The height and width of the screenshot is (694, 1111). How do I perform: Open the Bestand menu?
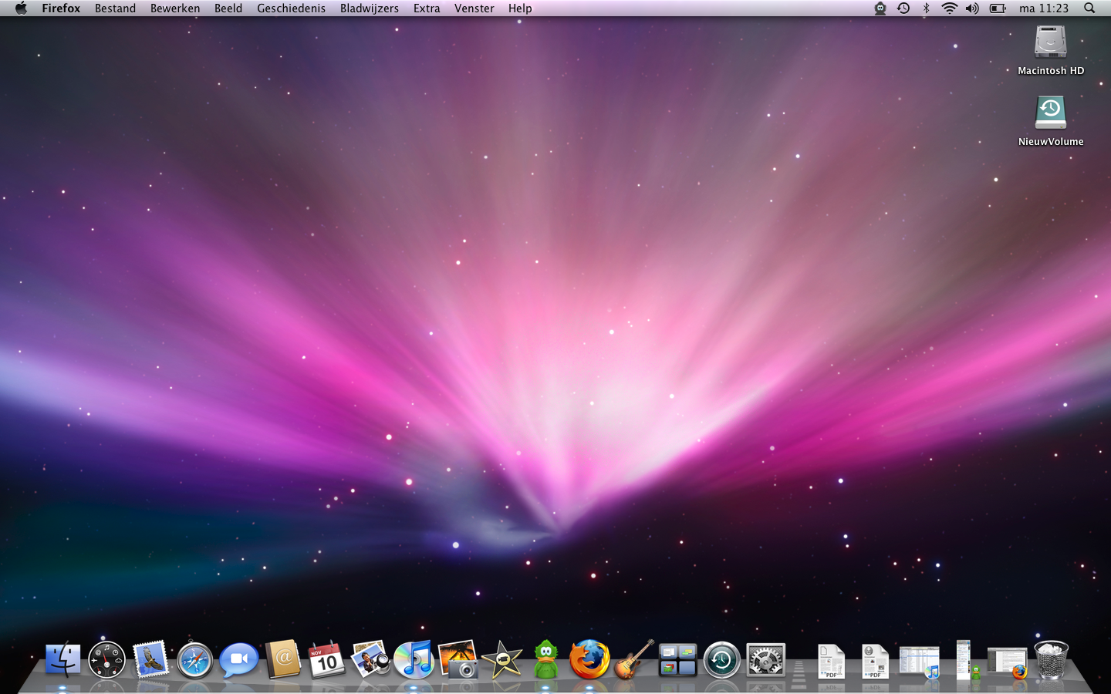(115, 8)
